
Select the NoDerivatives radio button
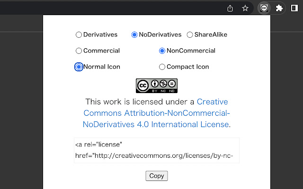pos(134,34)
